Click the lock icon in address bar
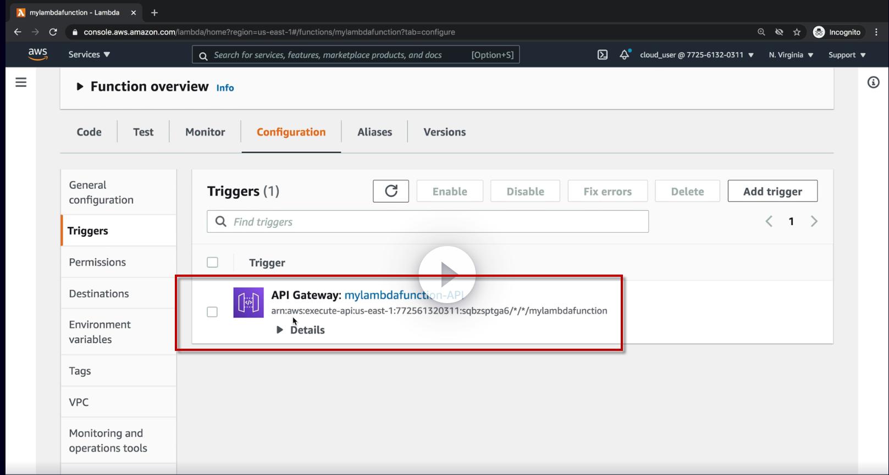Viewport: 889px width, 475px height. coord(75,32)
